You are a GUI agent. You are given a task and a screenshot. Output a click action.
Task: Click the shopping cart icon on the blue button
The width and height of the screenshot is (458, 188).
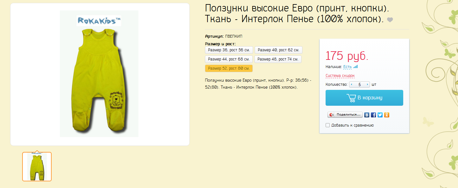pyautogui.click(x=351, y=97)
